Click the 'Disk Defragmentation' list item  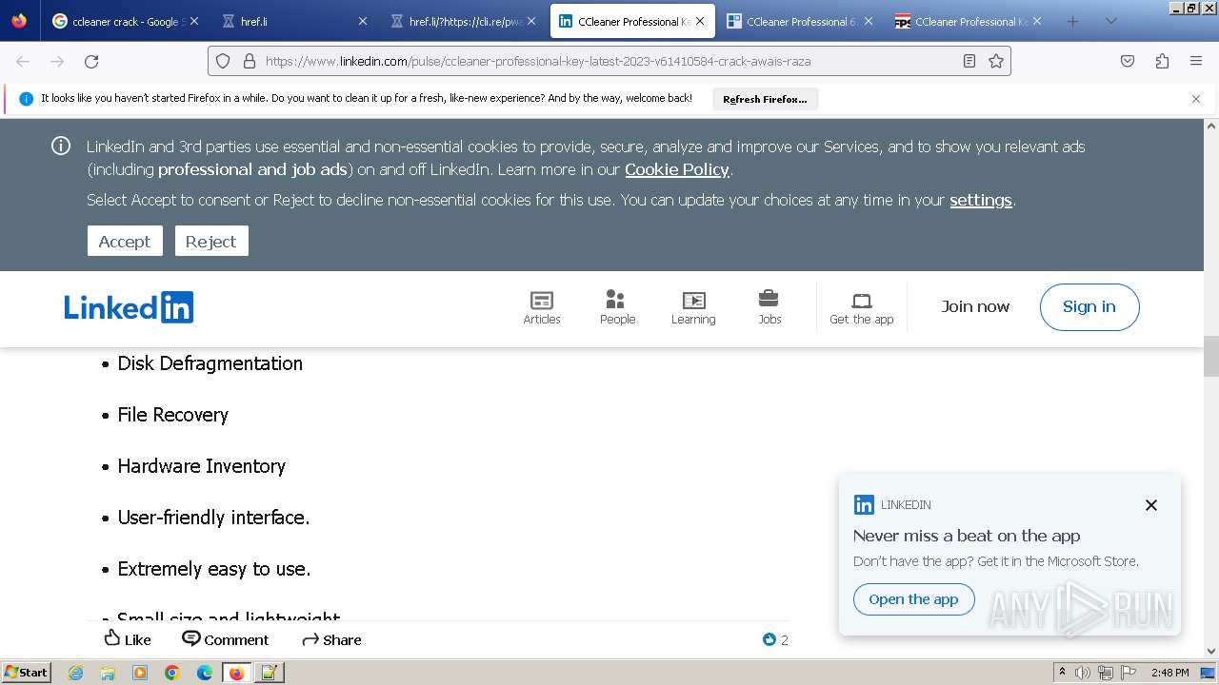tap(210, 363)
